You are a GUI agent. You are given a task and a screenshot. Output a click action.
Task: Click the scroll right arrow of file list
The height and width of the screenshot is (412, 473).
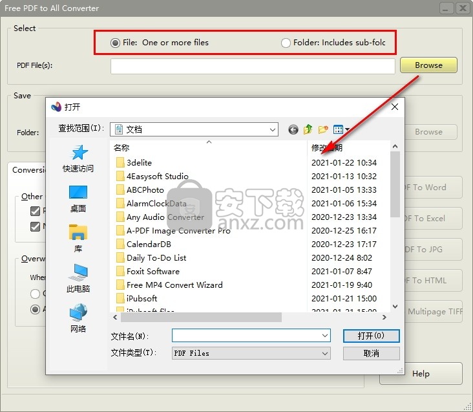(x=384, y=317)
